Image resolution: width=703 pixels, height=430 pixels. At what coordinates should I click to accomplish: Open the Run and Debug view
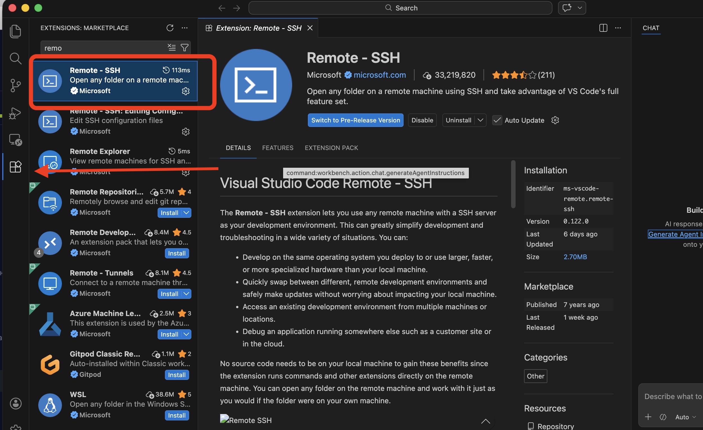coord(15,113)
